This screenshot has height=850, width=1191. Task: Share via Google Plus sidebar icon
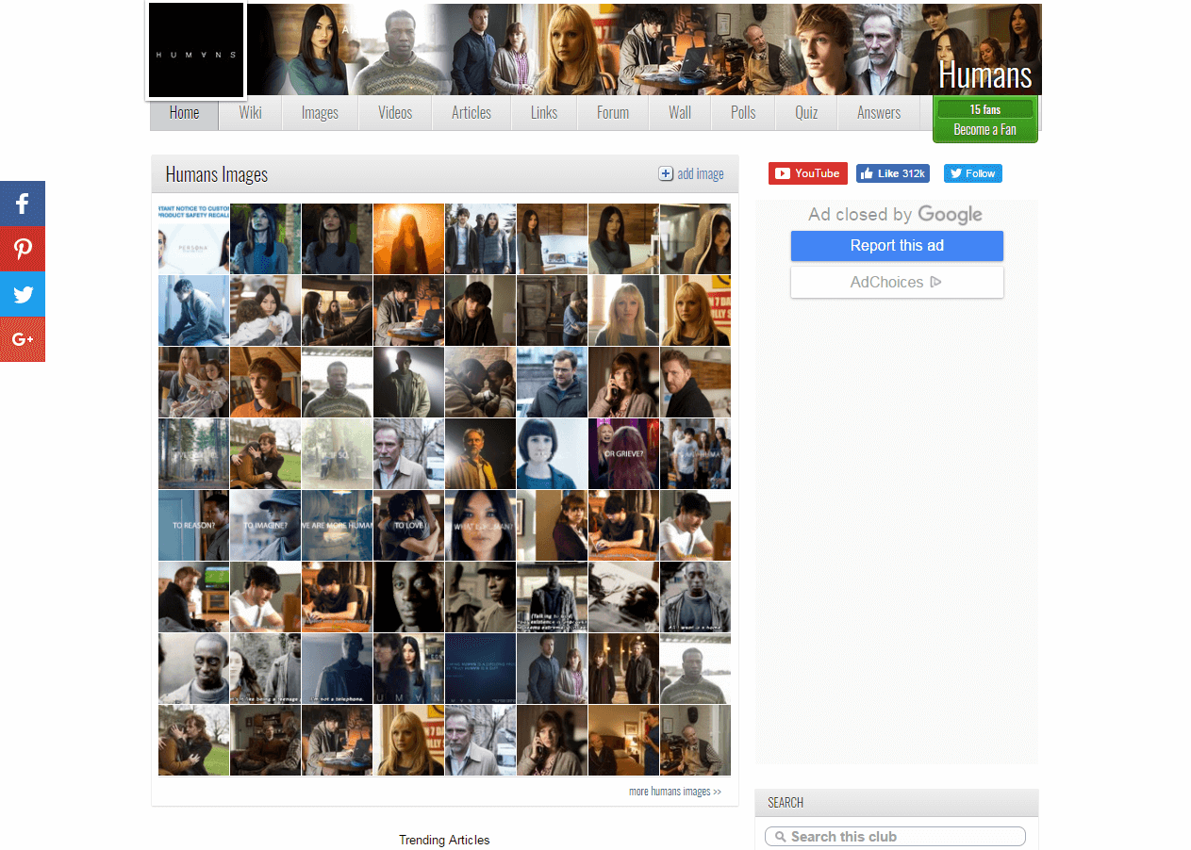[x=23, y=339]
